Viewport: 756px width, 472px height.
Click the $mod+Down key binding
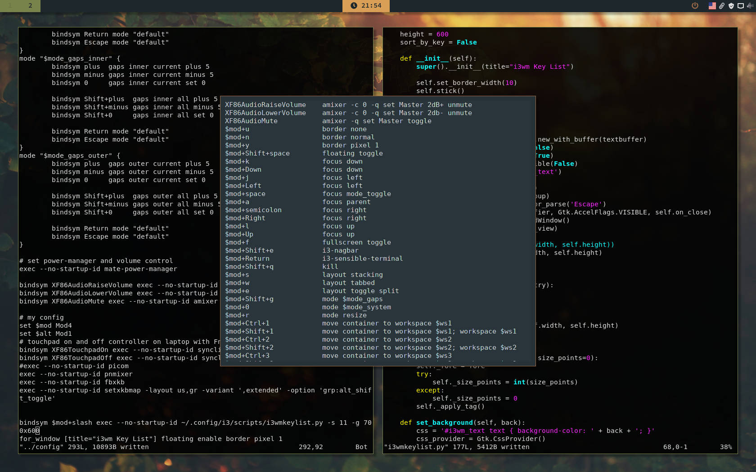click(x=243, y=169)
